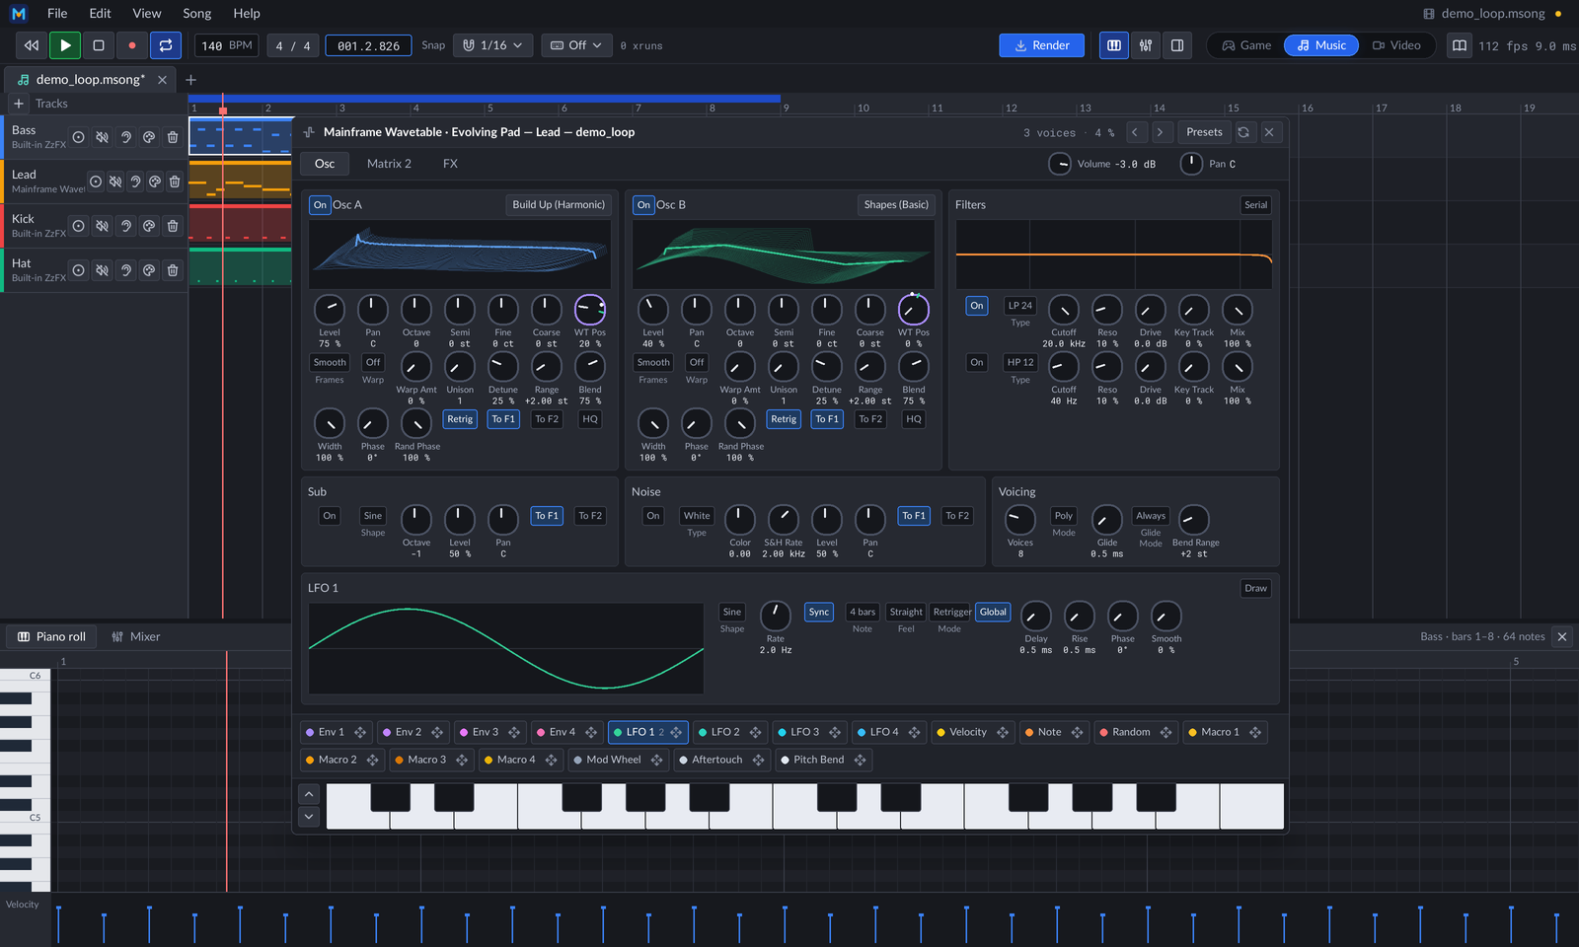Go to previous preset arrow
1579x947 pixels.
(x=1135, y=132)
